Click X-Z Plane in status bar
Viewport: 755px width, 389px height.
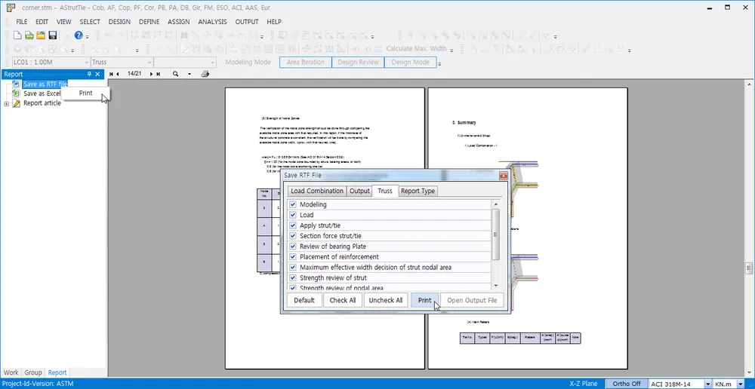[x=583, y=384]
